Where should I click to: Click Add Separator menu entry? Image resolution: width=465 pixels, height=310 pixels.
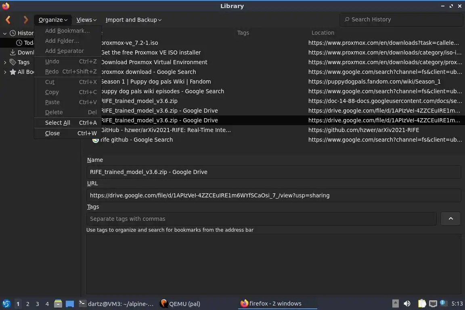(x=68, y=51)
